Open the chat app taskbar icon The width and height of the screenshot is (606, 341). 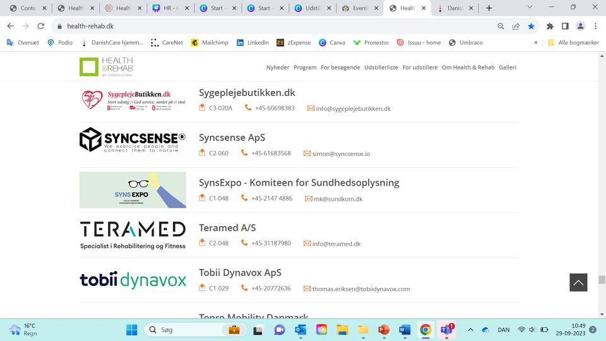pos(280,330)
